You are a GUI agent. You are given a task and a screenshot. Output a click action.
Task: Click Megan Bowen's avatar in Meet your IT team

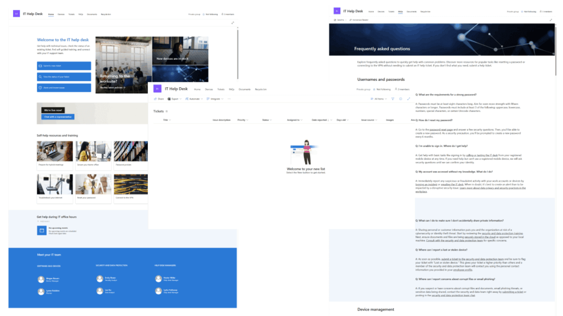(41, 279)
